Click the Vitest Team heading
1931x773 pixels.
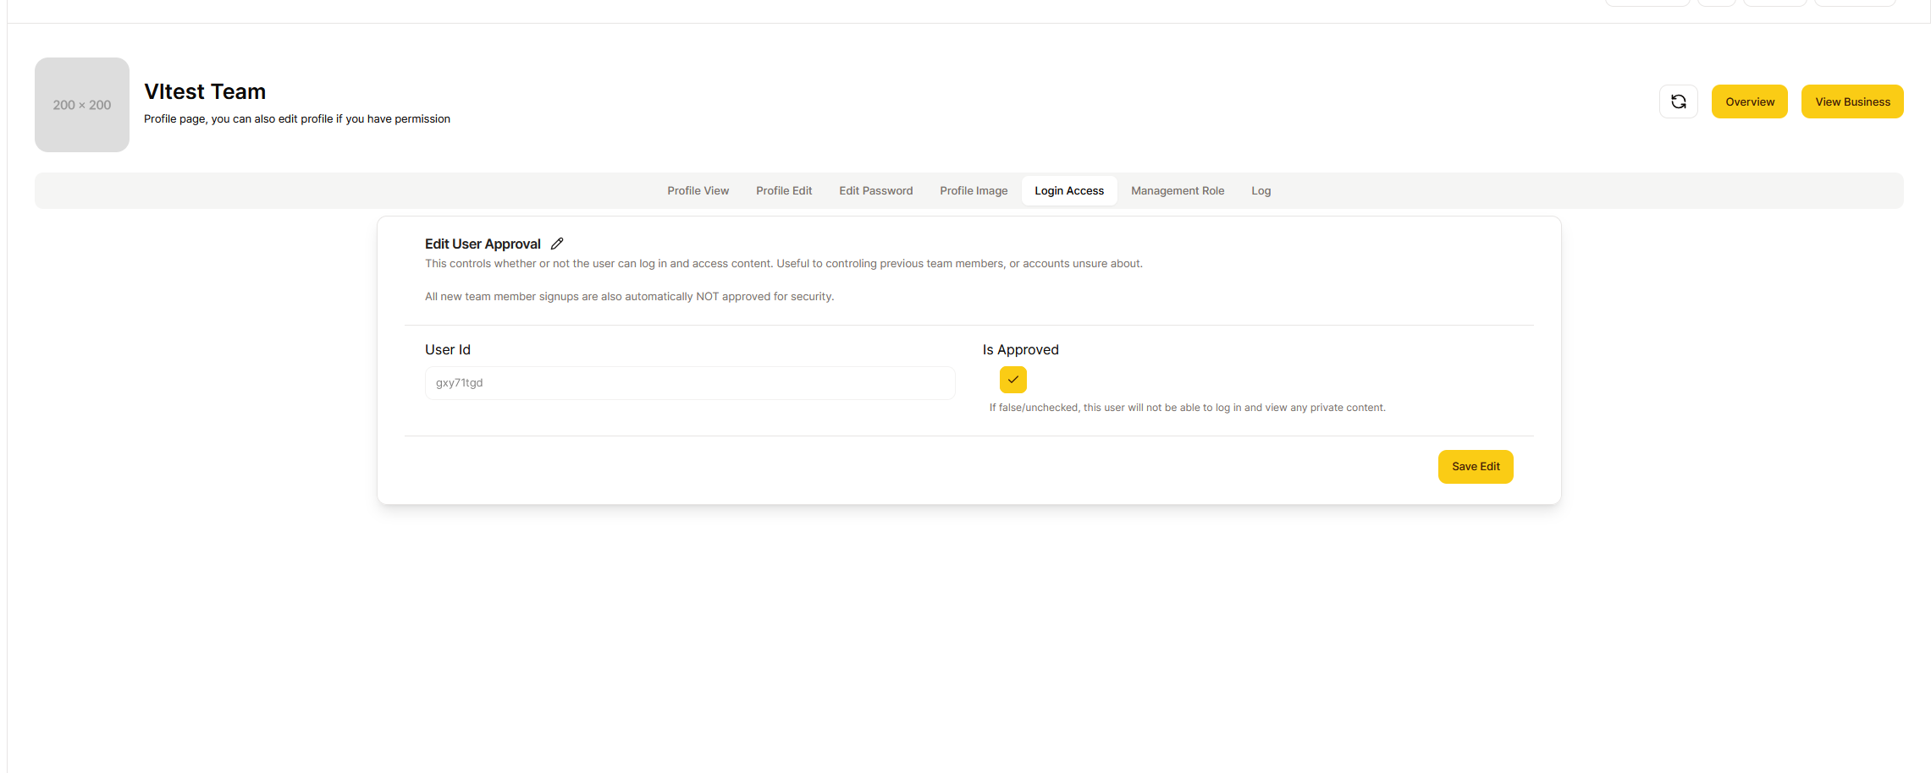tap(205, 91)
